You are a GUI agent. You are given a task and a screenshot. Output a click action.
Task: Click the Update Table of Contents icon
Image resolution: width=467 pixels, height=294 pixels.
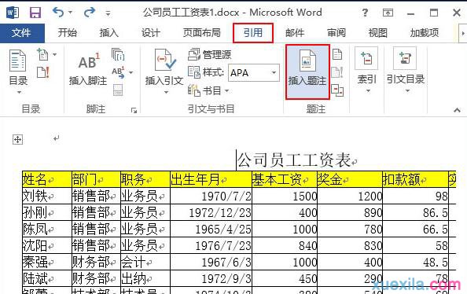point(43,72)
